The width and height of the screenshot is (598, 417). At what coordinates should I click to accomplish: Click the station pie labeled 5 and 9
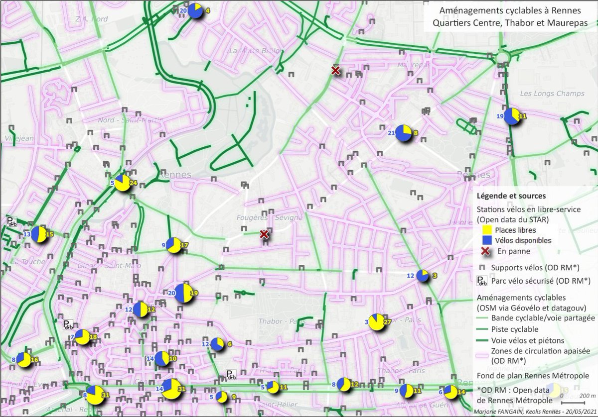[x=222, y=397]
